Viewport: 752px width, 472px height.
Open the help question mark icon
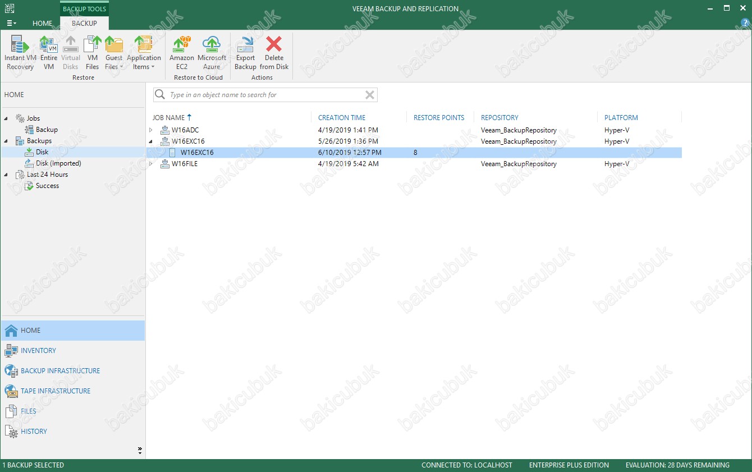pos(745,23)
